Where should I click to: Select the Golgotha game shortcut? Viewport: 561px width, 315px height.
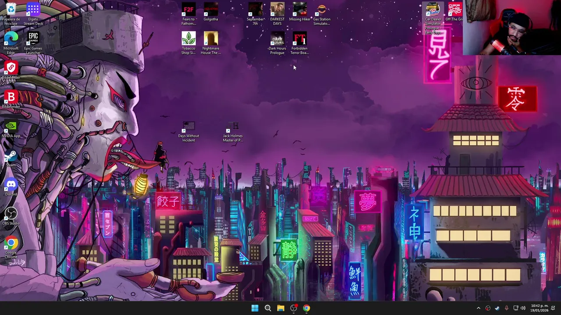tap(211, 12)
